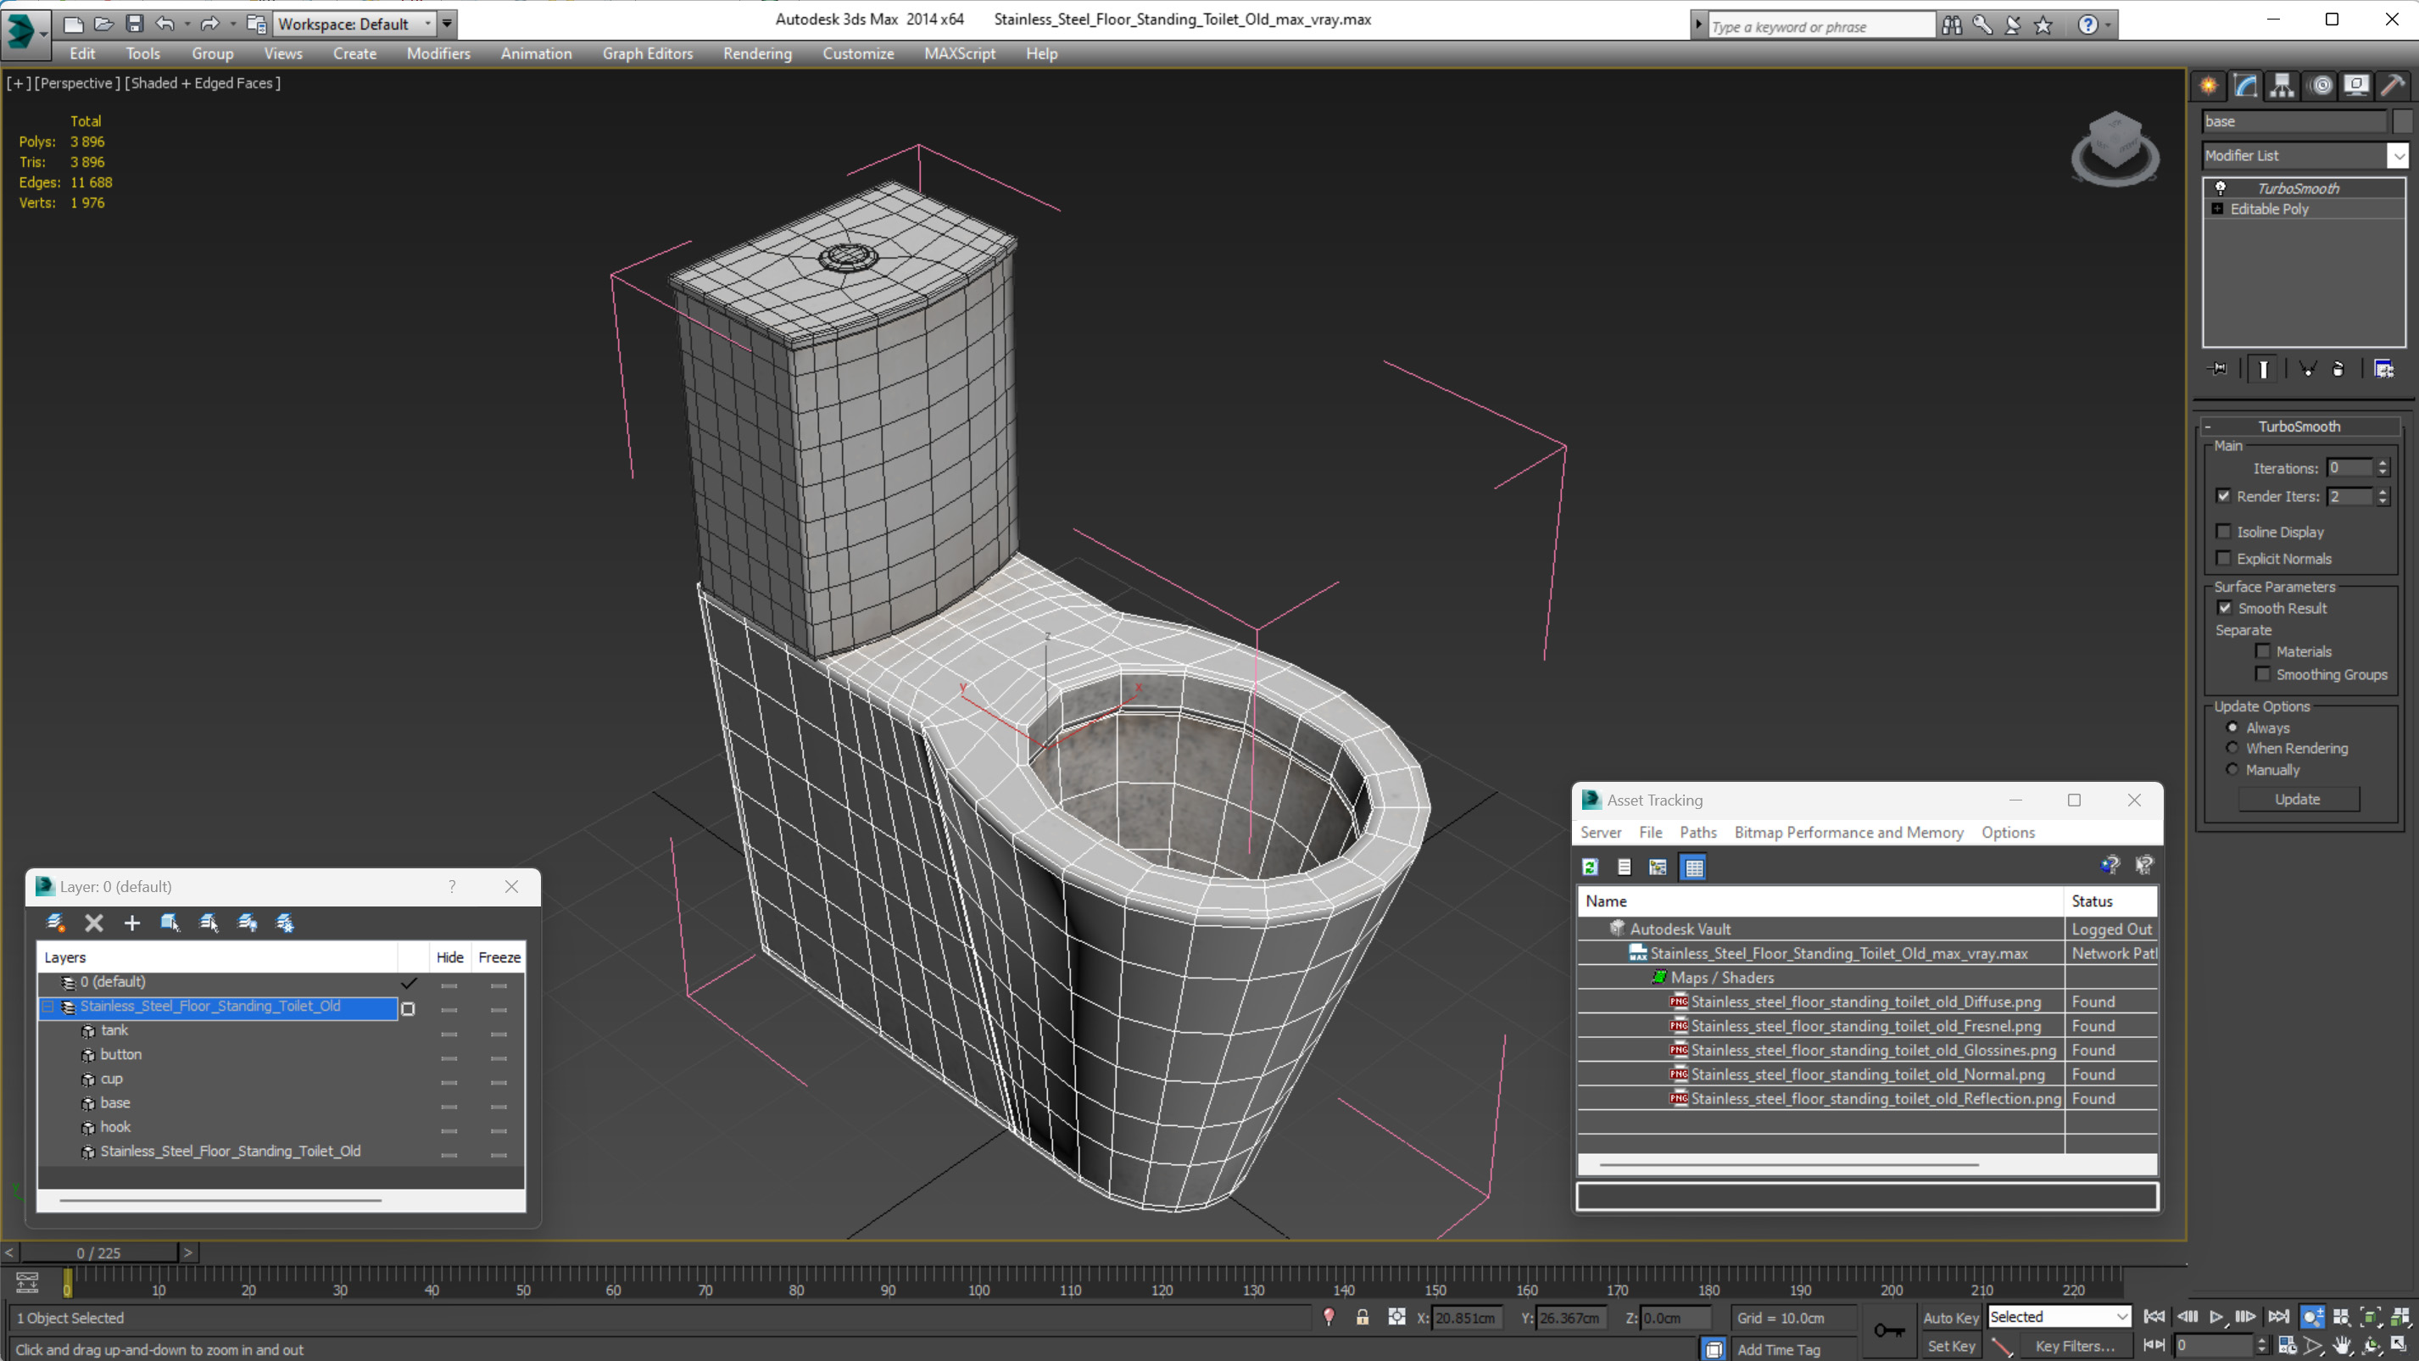2419x1361 pixels.
Task: Open Paths menu in Asset Tracking
Action: pos(1697,832)
